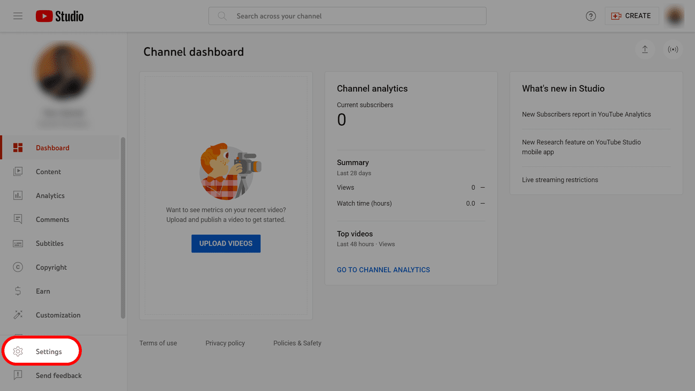Click the Send feedback icon

click(18, 375)
